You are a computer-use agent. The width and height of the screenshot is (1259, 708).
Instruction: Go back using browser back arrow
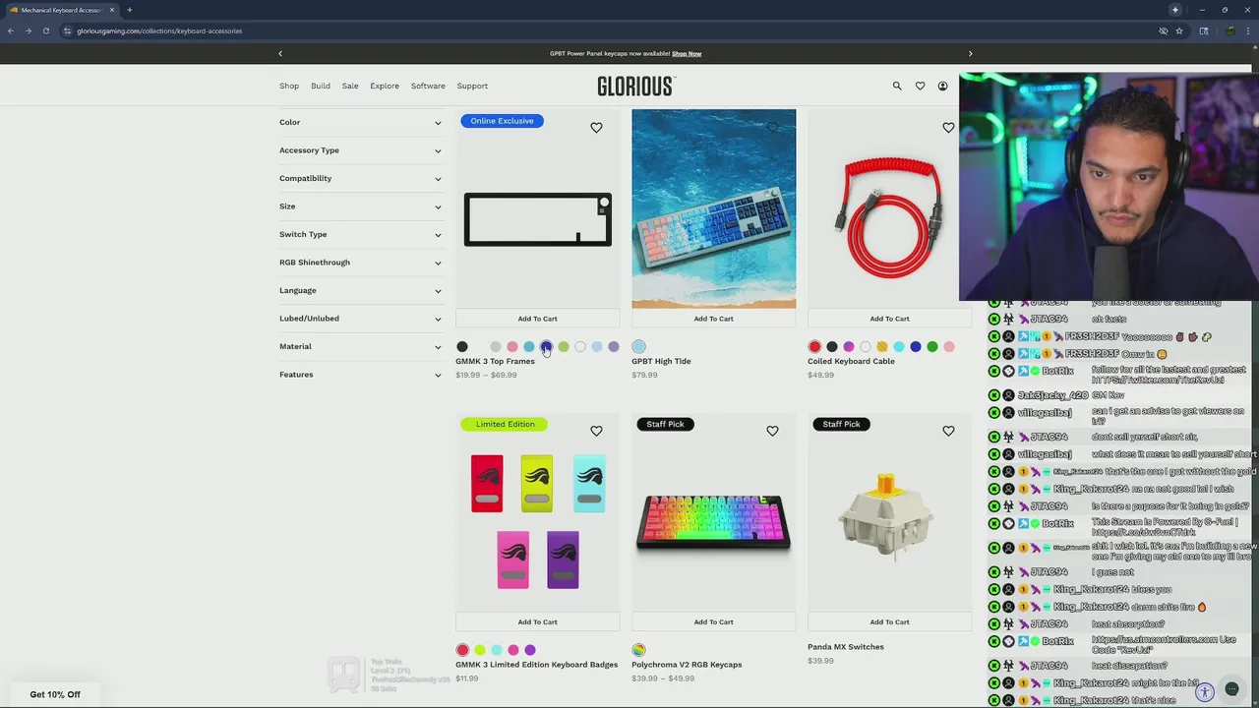click(x=11, y=30)
